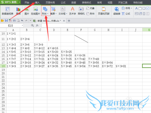Click the 超链接 hyperlink icon

point(117,9)
